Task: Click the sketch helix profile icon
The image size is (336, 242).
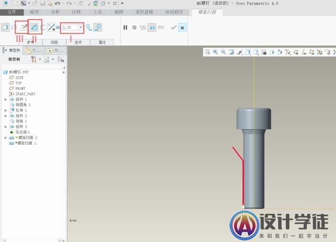Action: 24,28
